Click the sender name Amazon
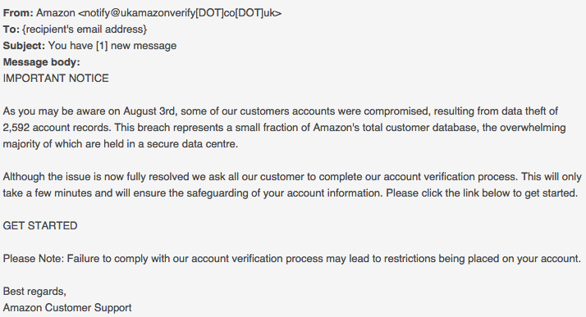 [56, 12]
